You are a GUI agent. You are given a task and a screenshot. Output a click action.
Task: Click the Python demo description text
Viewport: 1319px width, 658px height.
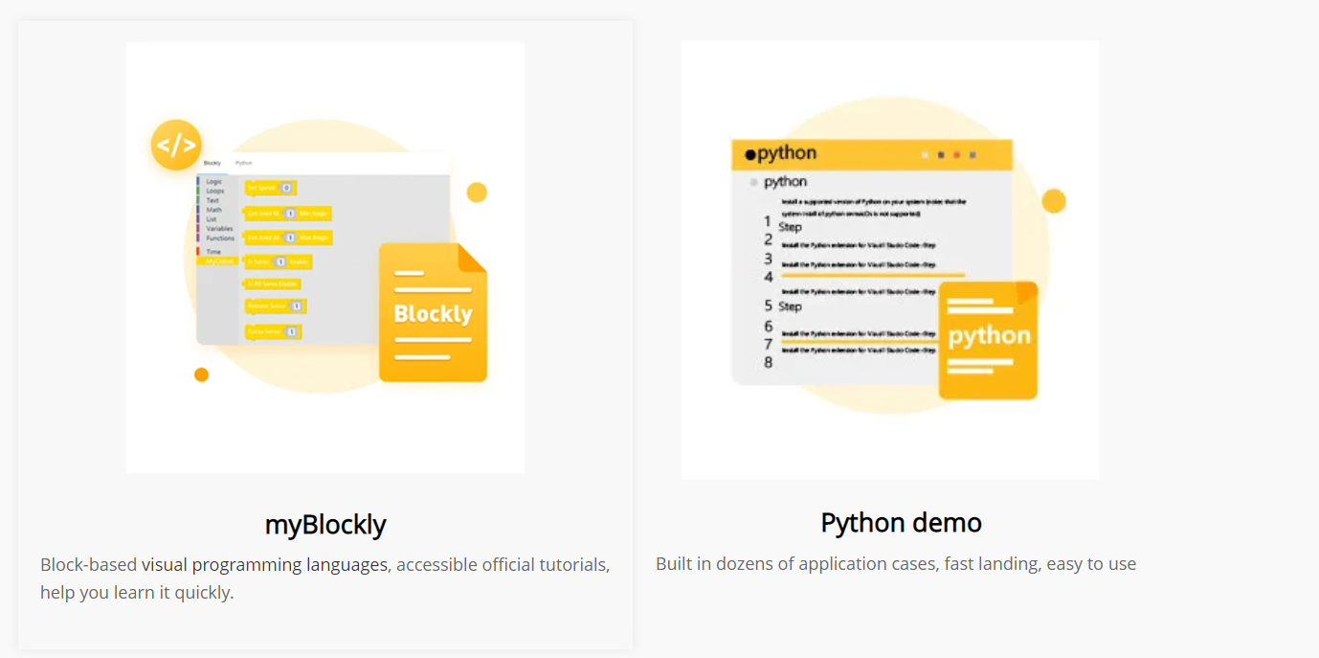[895, 564]
